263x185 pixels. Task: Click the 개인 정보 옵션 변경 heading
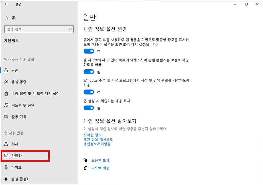pyautogui.click(x=105, y=29)
